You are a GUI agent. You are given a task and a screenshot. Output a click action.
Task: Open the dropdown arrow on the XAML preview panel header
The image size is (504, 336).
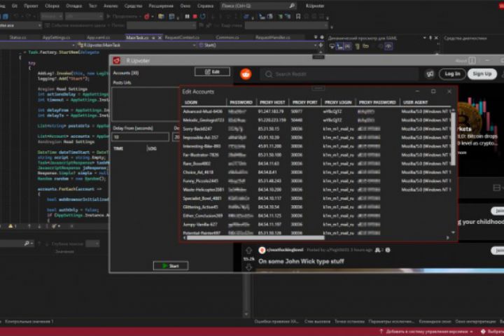425,38
